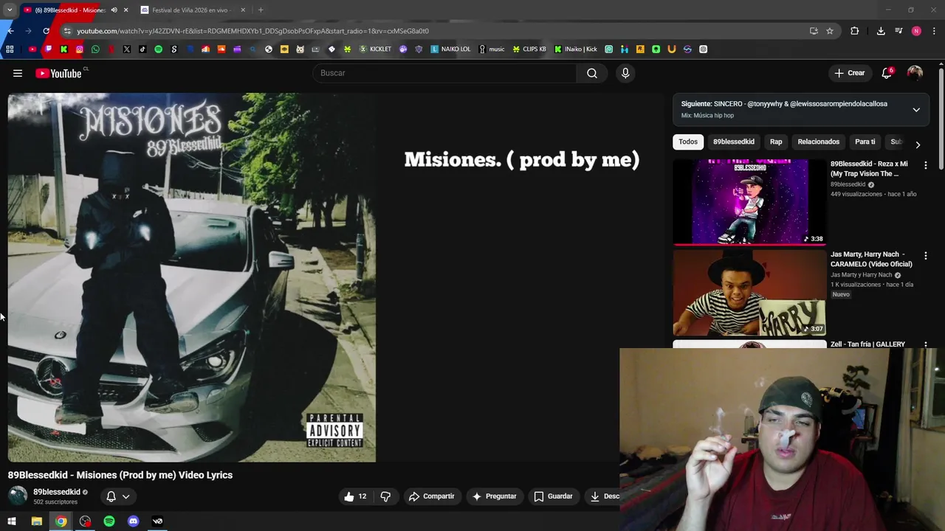Open the Instagram bookmark

pos(80,49)
